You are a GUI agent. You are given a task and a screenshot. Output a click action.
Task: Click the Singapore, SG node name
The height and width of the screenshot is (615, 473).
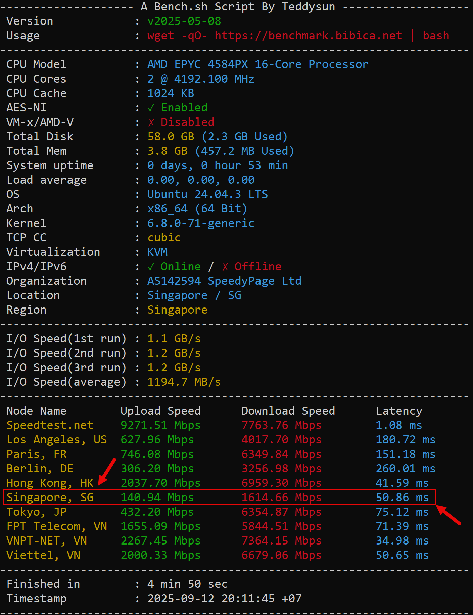(x=50, y=498)
